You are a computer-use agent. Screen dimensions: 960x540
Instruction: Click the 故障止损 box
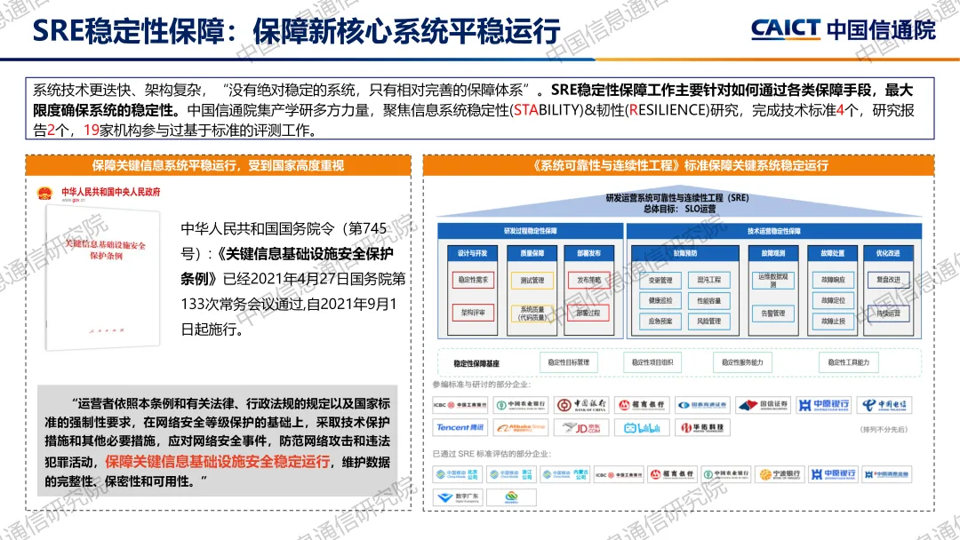pos(833,321)
